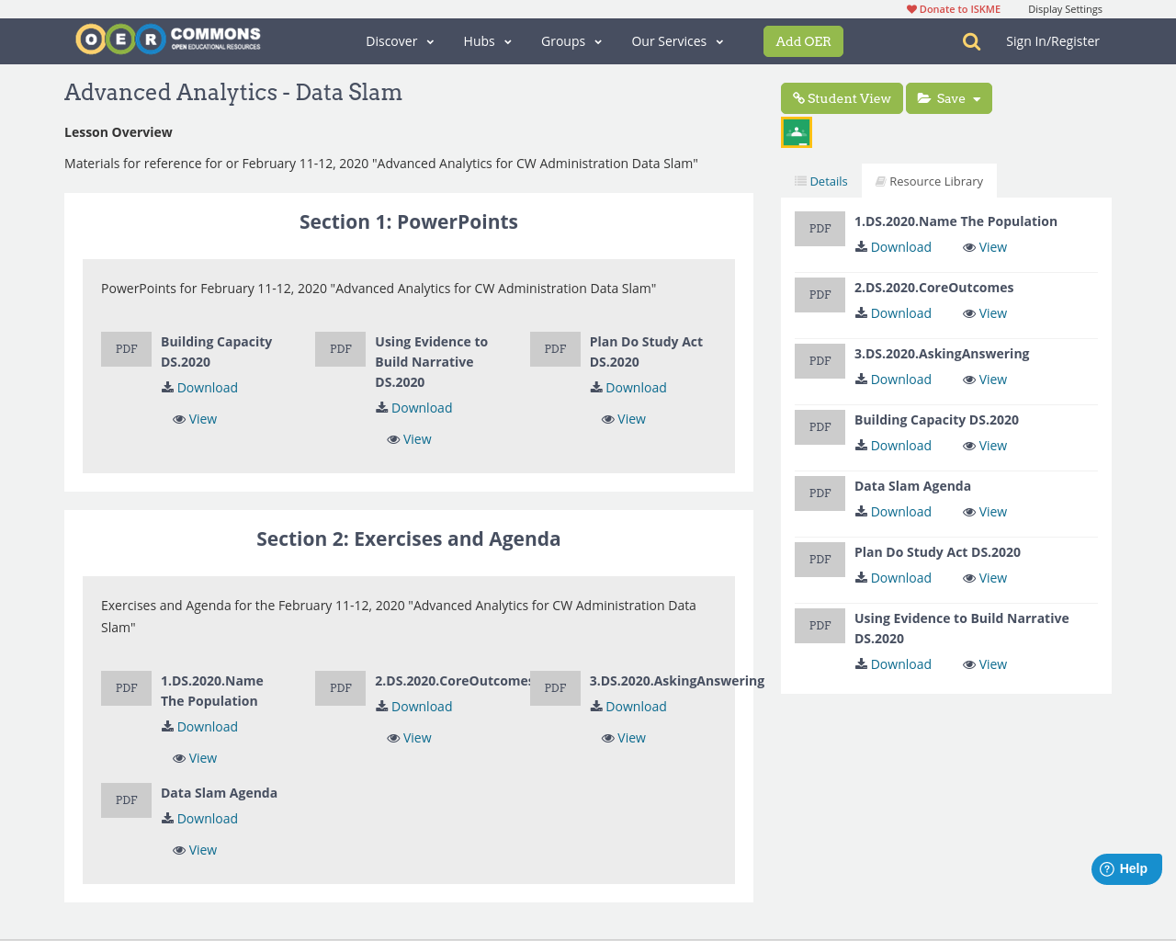Open Sign In/Register
Viewport: 1176px width, 941px height.
click(1052, 40)
